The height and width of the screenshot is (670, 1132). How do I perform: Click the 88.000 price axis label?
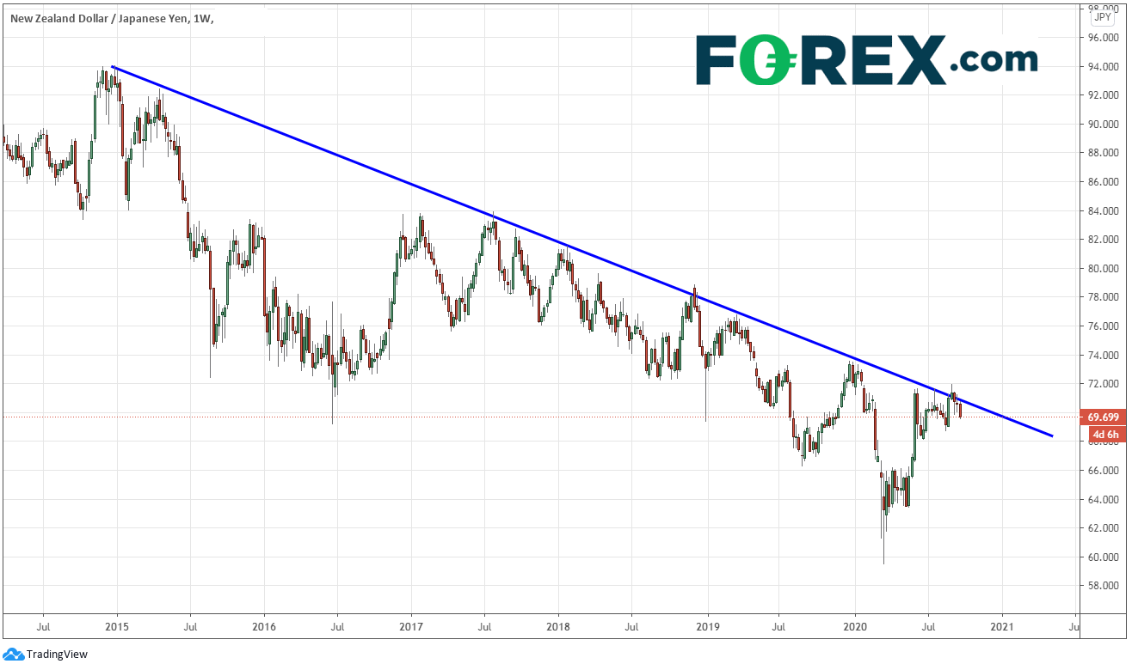tap(1103, 153)
